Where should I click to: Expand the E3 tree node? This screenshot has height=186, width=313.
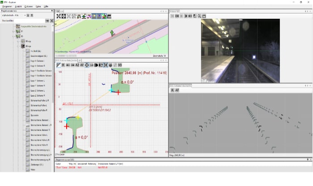(13, 36)
